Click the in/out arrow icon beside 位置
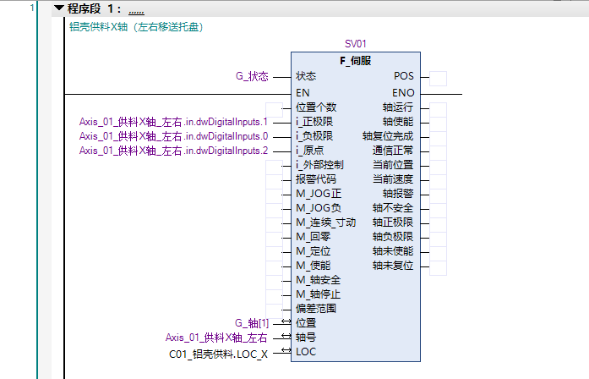This screenshot has width=589, height=379. click(285, 323)
